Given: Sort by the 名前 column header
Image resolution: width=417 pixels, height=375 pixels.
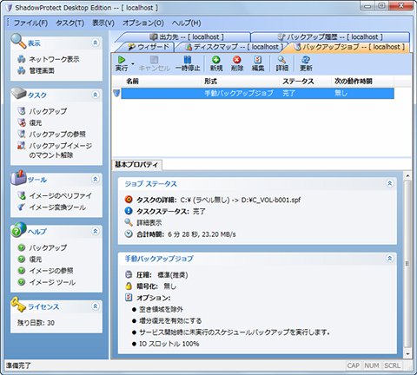Looking at the screenshot, I should (x=162, y=82).
